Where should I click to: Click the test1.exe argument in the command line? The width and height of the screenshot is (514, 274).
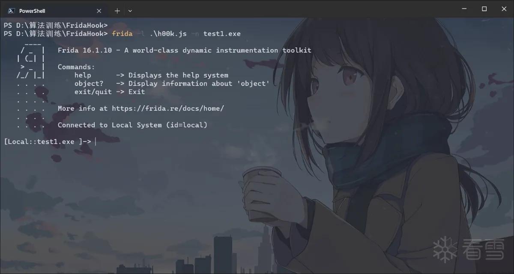pyautogui.click(x=222, y=33)
